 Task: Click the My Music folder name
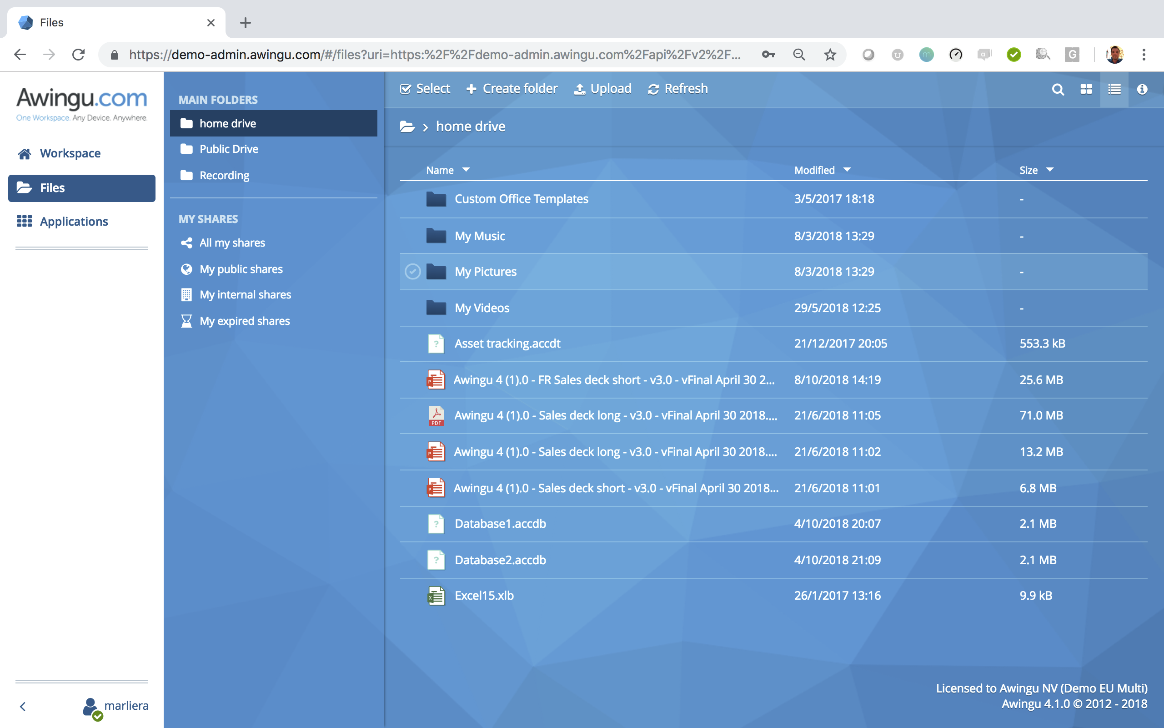pyautogui.click(x=480, y=236)
